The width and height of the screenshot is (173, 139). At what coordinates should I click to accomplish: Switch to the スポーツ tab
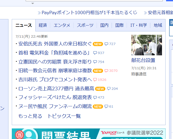click(85, 25)
